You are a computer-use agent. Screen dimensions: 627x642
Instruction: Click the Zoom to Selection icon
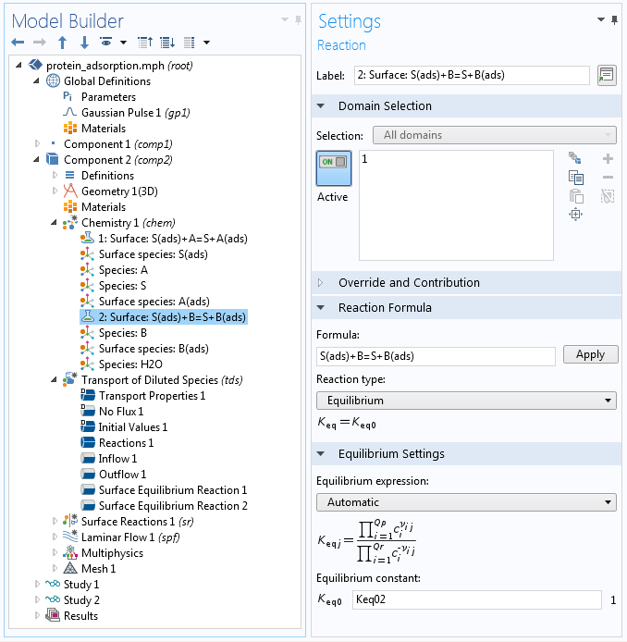click(x=576, y=214)
